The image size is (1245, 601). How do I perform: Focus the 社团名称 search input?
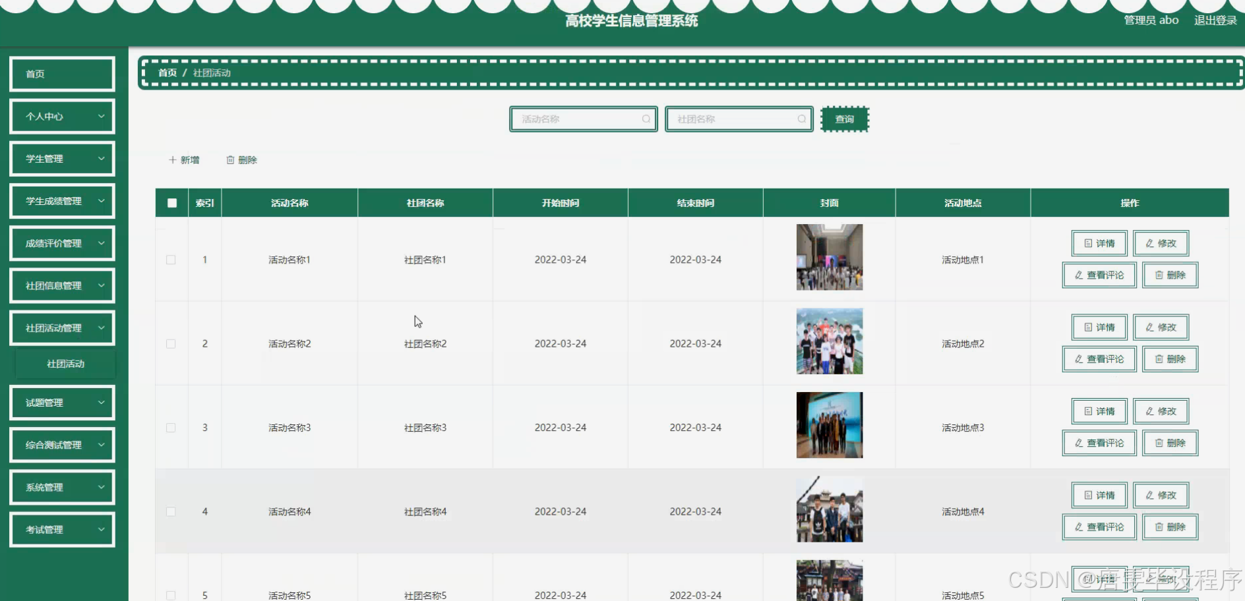pyautogui.click(x=739, y=119)
